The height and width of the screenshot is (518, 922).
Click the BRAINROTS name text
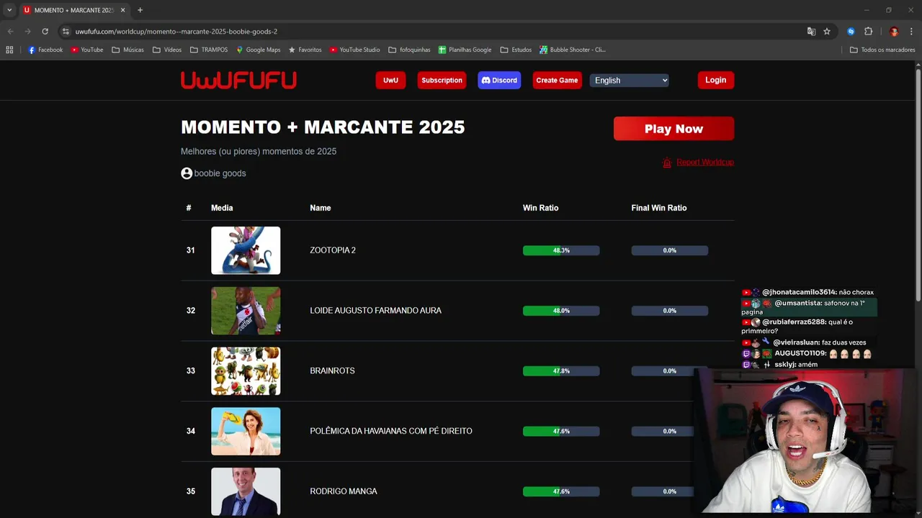click(332, 371)
